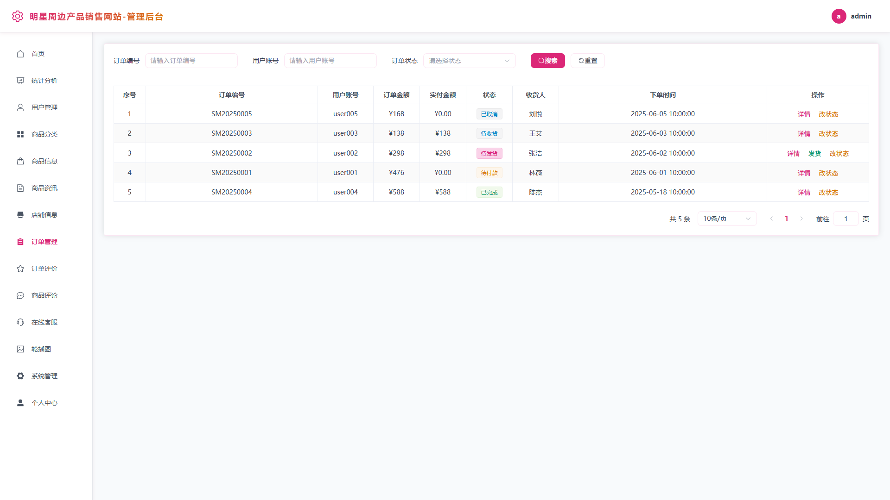Screen dimensions: 890x500
Task: Click the 商品信息 shopping bag icon
Action: point(20,161)
